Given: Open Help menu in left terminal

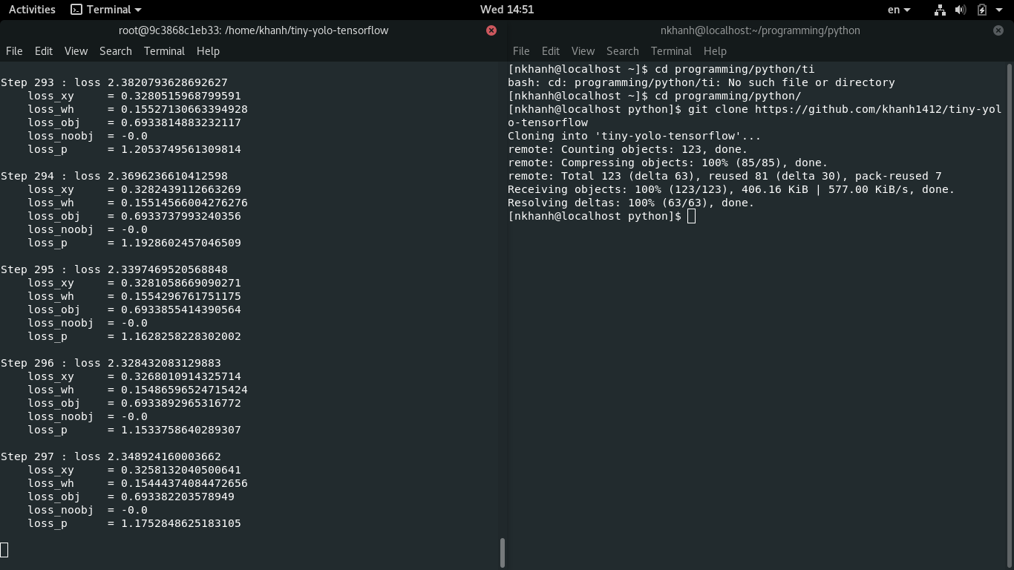Looking at the screenshot, I should (208, 51).
